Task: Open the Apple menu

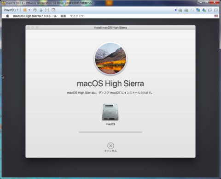Action: pos(7,16)
